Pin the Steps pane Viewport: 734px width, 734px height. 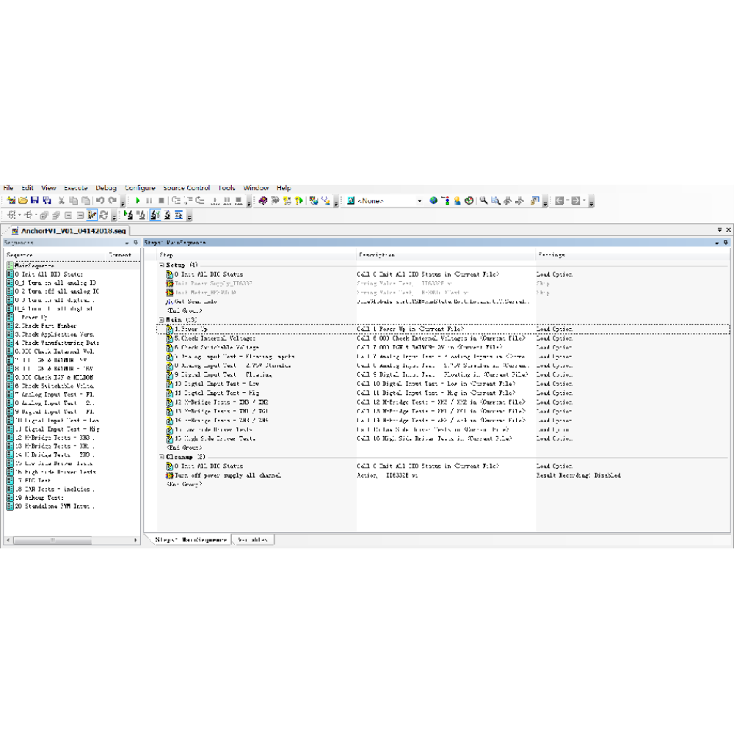726,242
